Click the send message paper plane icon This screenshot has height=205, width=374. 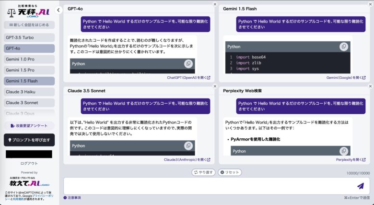click(x=360, y=186)
